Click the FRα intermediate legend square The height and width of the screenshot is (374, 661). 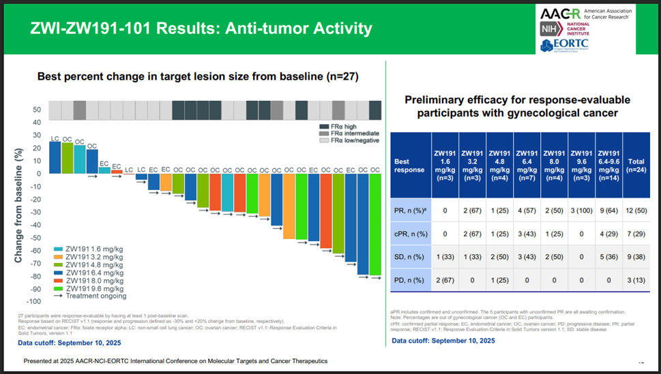(x=323, y=134)
